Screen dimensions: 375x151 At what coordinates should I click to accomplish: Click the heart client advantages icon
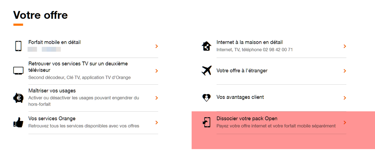[206, 97]
